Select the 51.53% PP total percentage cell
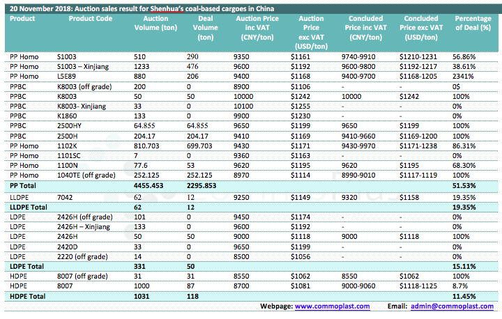The width and height of the screenshot is (502, 319). click(466, 187)
